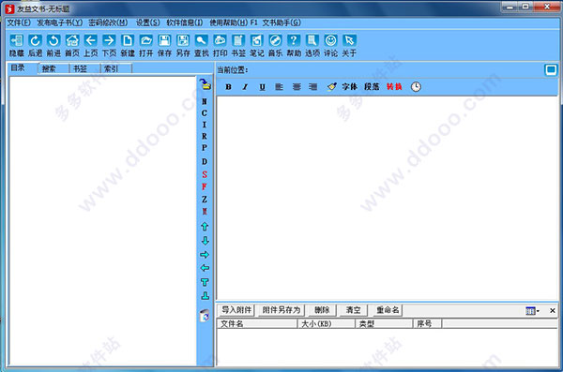Viewport: 563px width, 372px height.
Task: Click the 重命名 button
Action: tap(388, 310)
